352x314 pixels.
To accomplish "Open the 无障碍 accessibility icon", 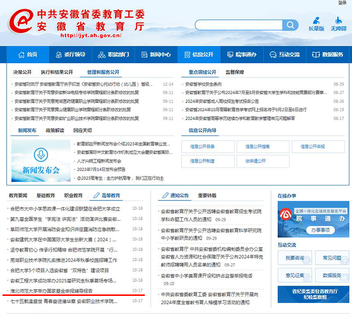I will pos(338,24).
